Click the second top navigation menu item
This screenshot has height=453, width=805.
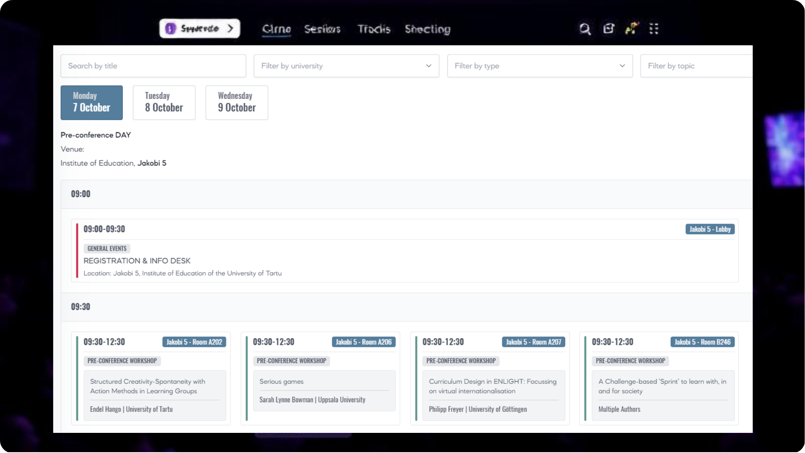pos(322,29)
